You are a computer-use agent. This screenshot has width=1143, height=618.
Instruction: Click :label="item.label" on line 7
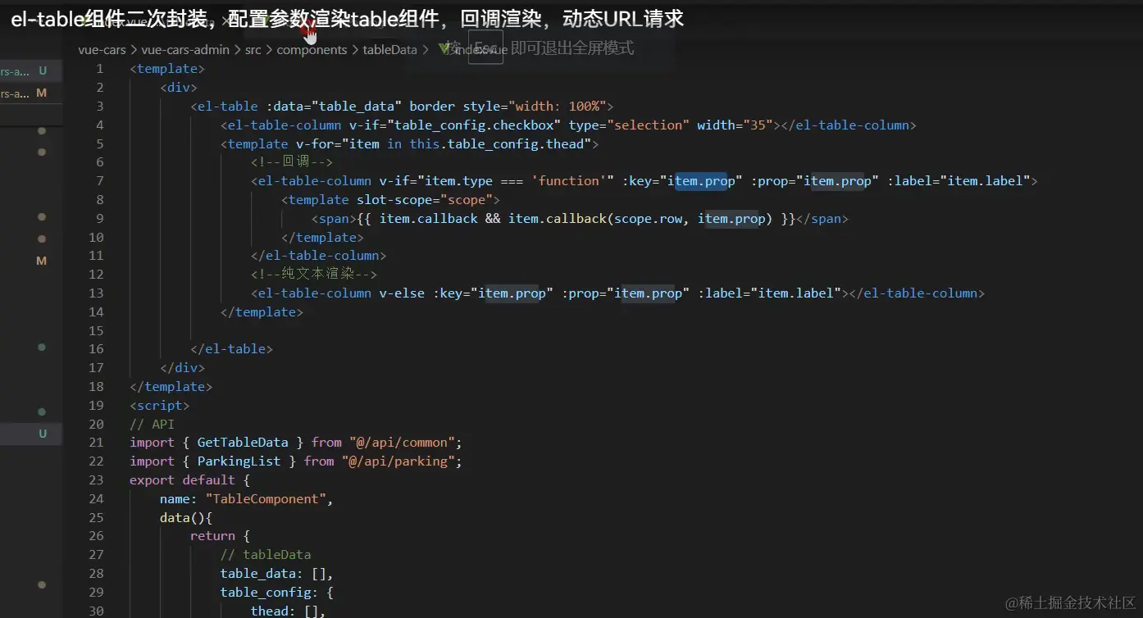point(959,181)
